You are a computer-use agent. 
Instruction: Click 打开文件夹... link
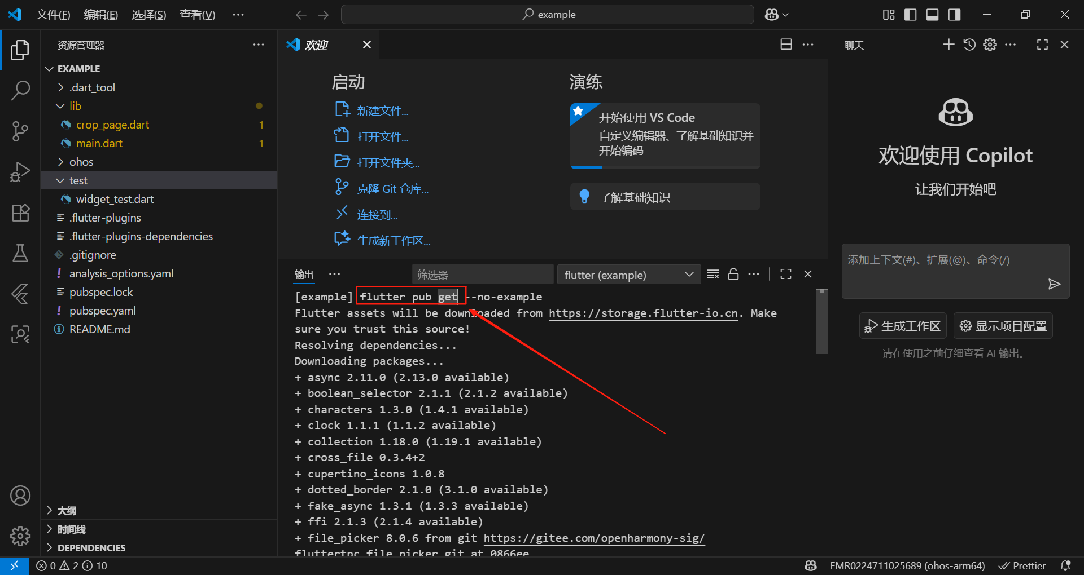tap(388, 163)
